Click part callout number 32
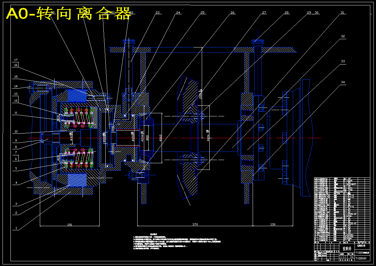The width and height of the screenshot is (376, 266). 343,36
